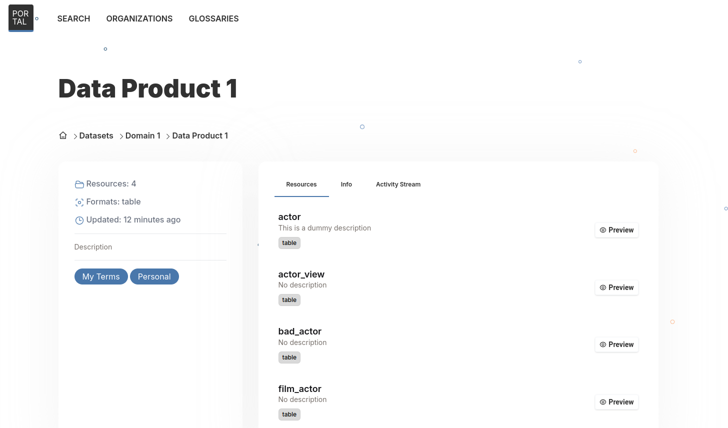This screenshot has height=428, width=728.
Task: Select the Resources tab
Action: pos(301,184)
